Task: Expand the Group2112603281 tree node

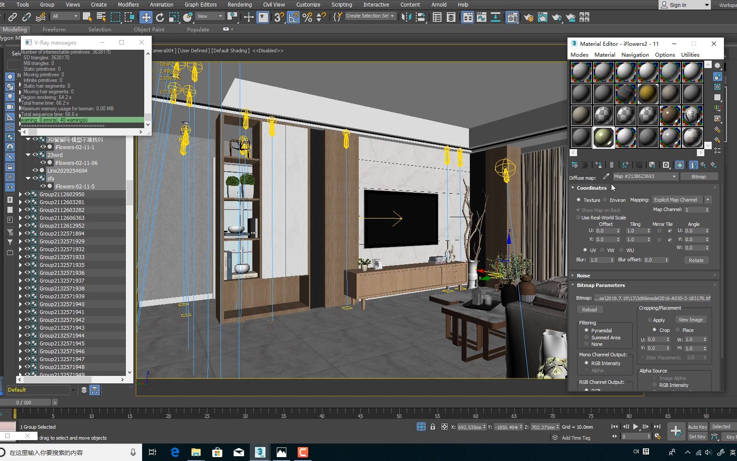Action: [x=20, y=202]
